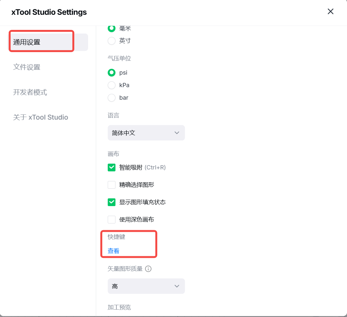Click the chevron on the language dropdown
347x317 pixels.
177,133
